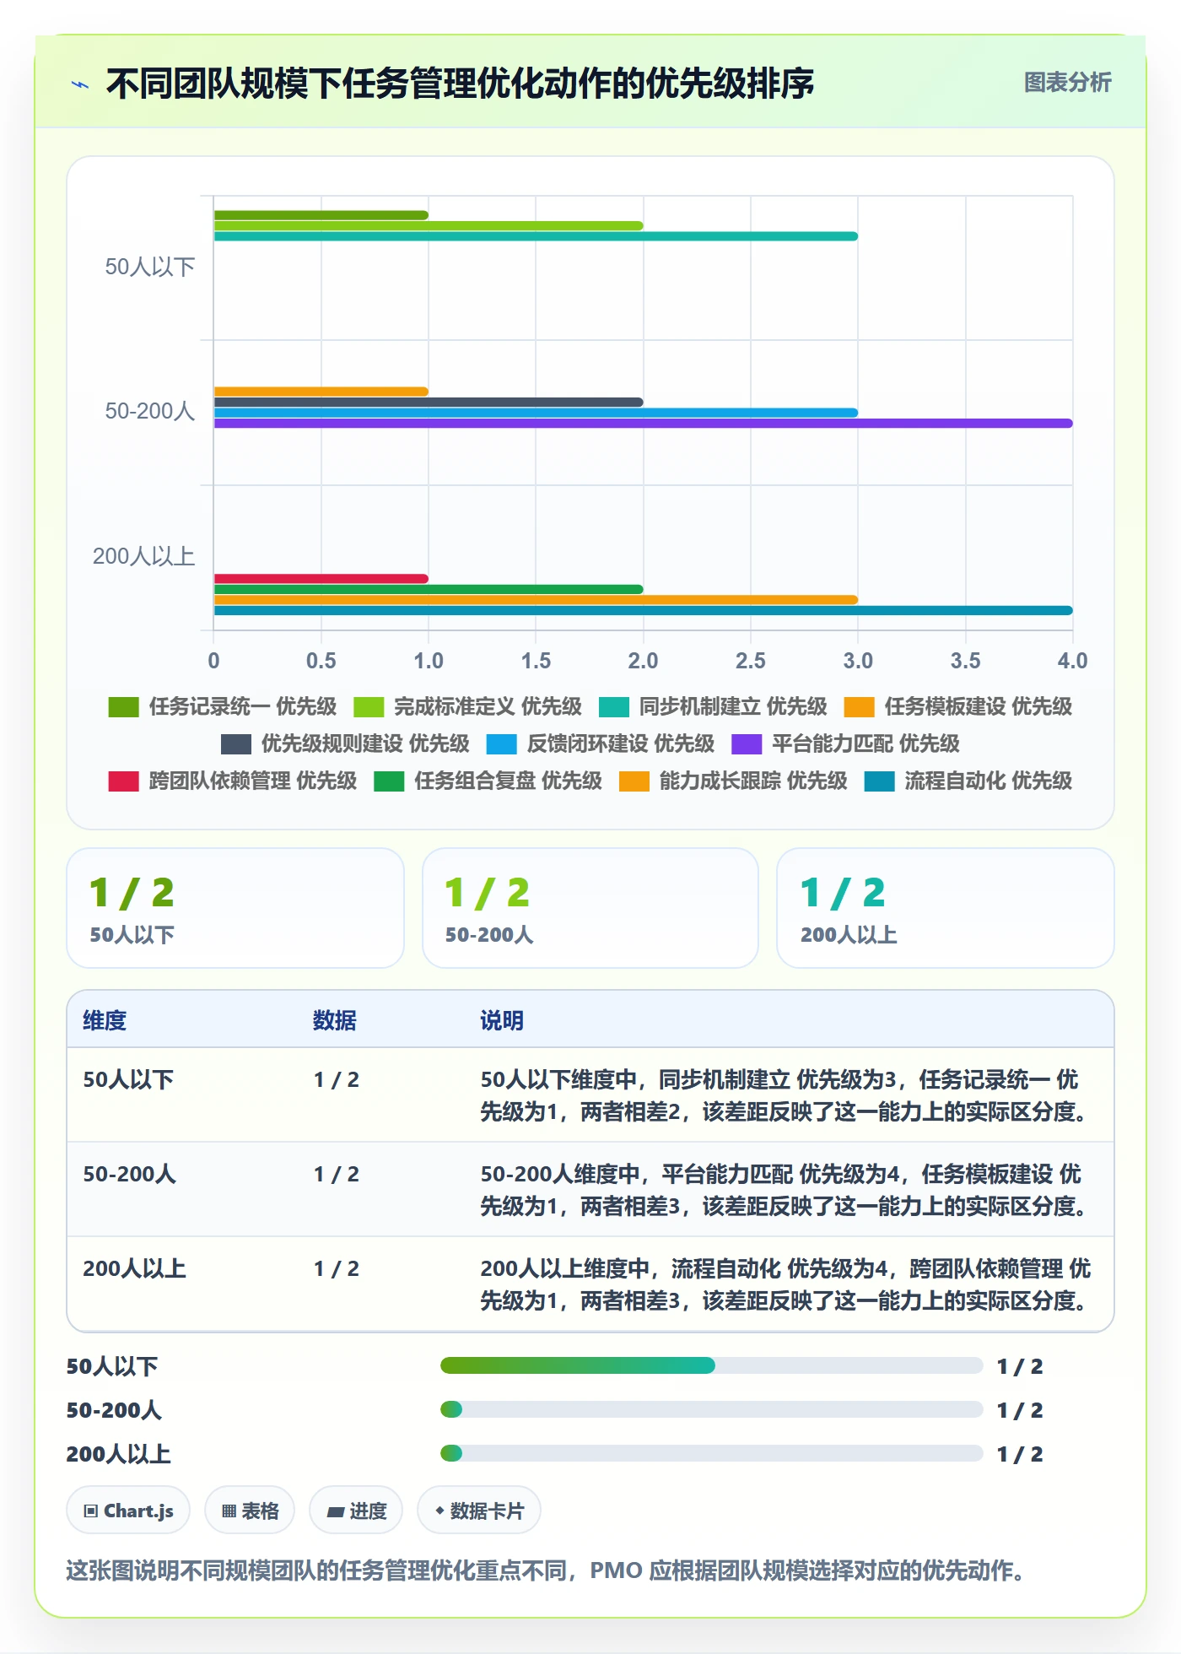Click the blue bar in the 50-200人 group
Viewport: 1181px width, 1654px height.
536,413
